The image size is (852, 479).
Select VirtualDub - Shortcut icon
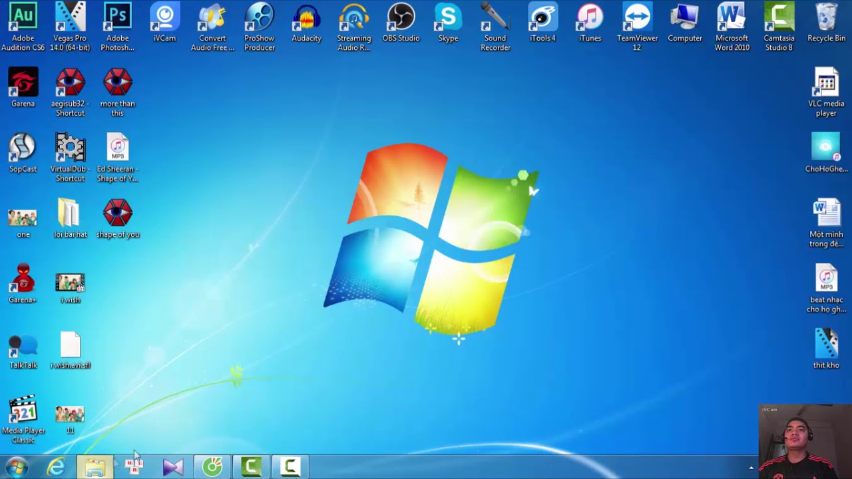click(x=70, y=158)
